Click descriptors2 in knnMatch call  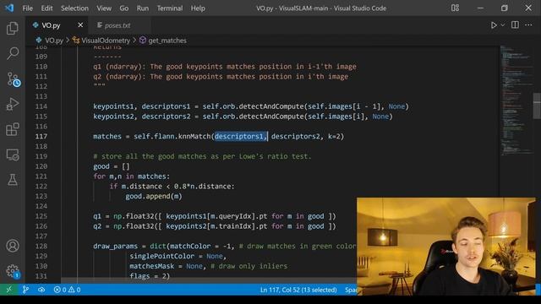(295, 136)
